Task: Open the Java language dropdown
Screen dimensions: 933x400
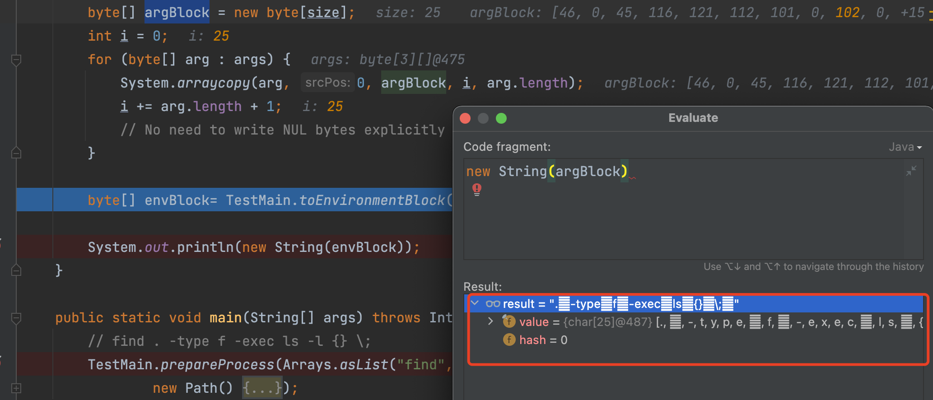Action: pos(905,147)
